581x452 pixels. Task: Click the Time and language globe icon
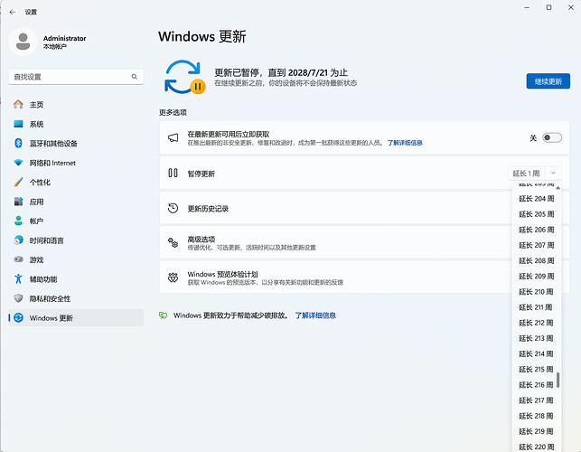pos(18,240)
